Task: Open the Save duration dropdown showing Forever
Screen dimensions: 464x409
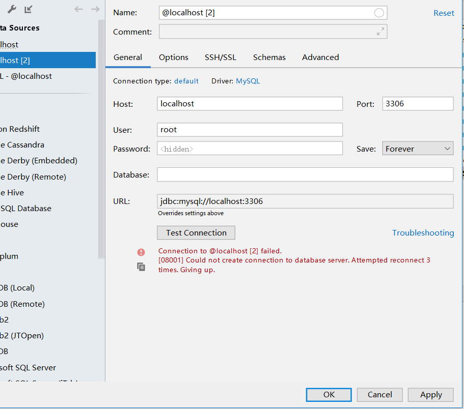Action: click(x=418, y=148)
